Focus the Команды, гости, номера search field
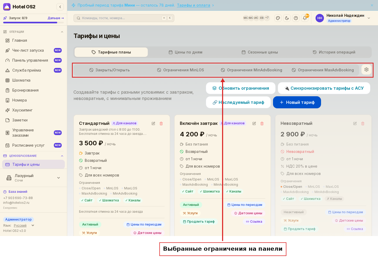The width and height of the screenshot is (378, 262). [124, 18]
